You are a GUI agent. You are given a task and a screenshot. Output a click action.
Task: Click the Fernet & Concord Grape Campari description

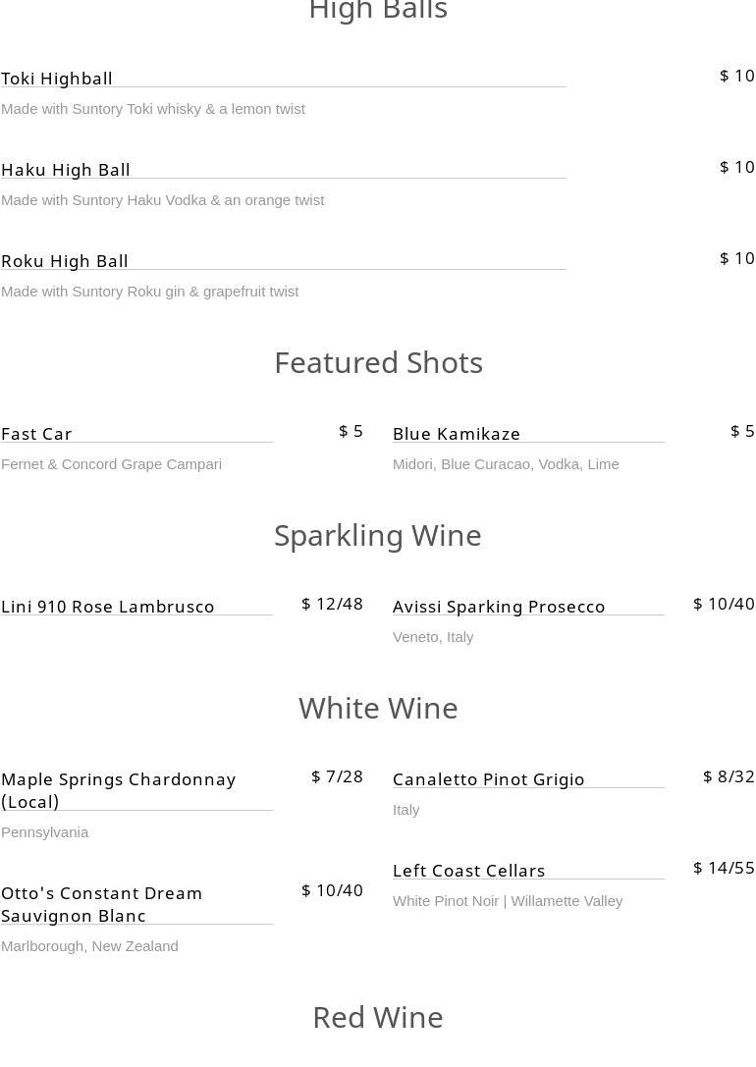pos(112,464)
